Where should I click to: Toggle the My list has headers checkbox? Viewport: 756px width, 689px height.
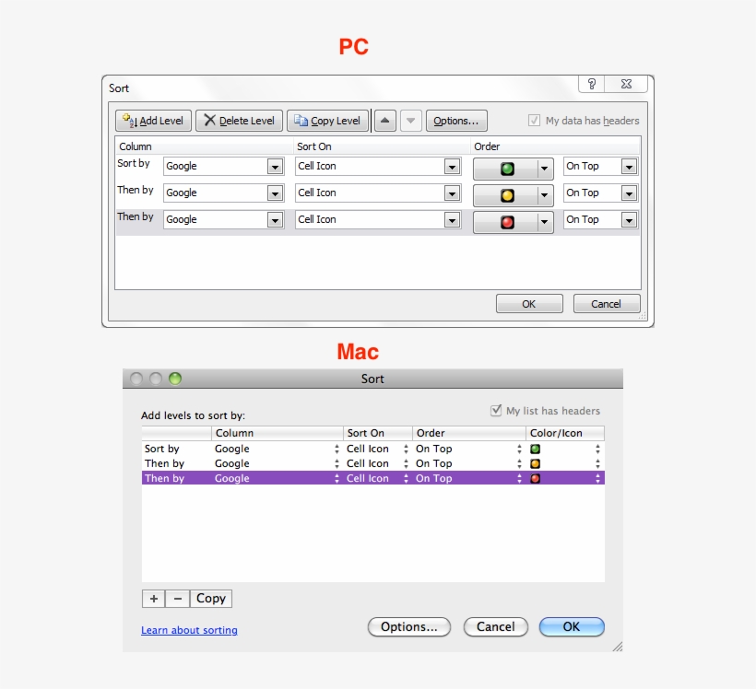[x=494, y=410]
